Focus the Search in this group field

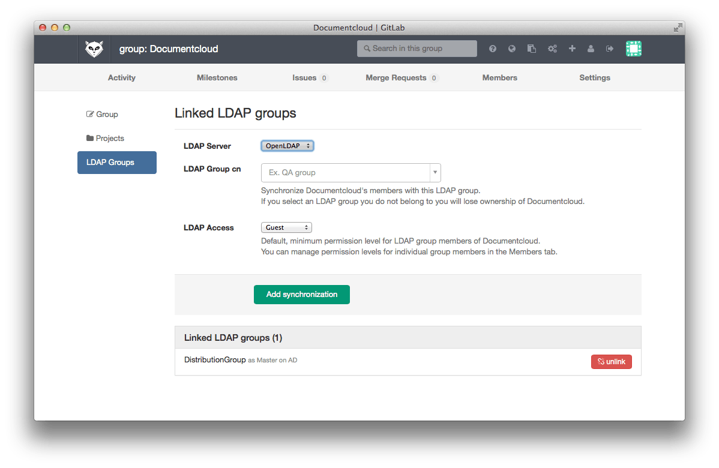tap(420, 49)
